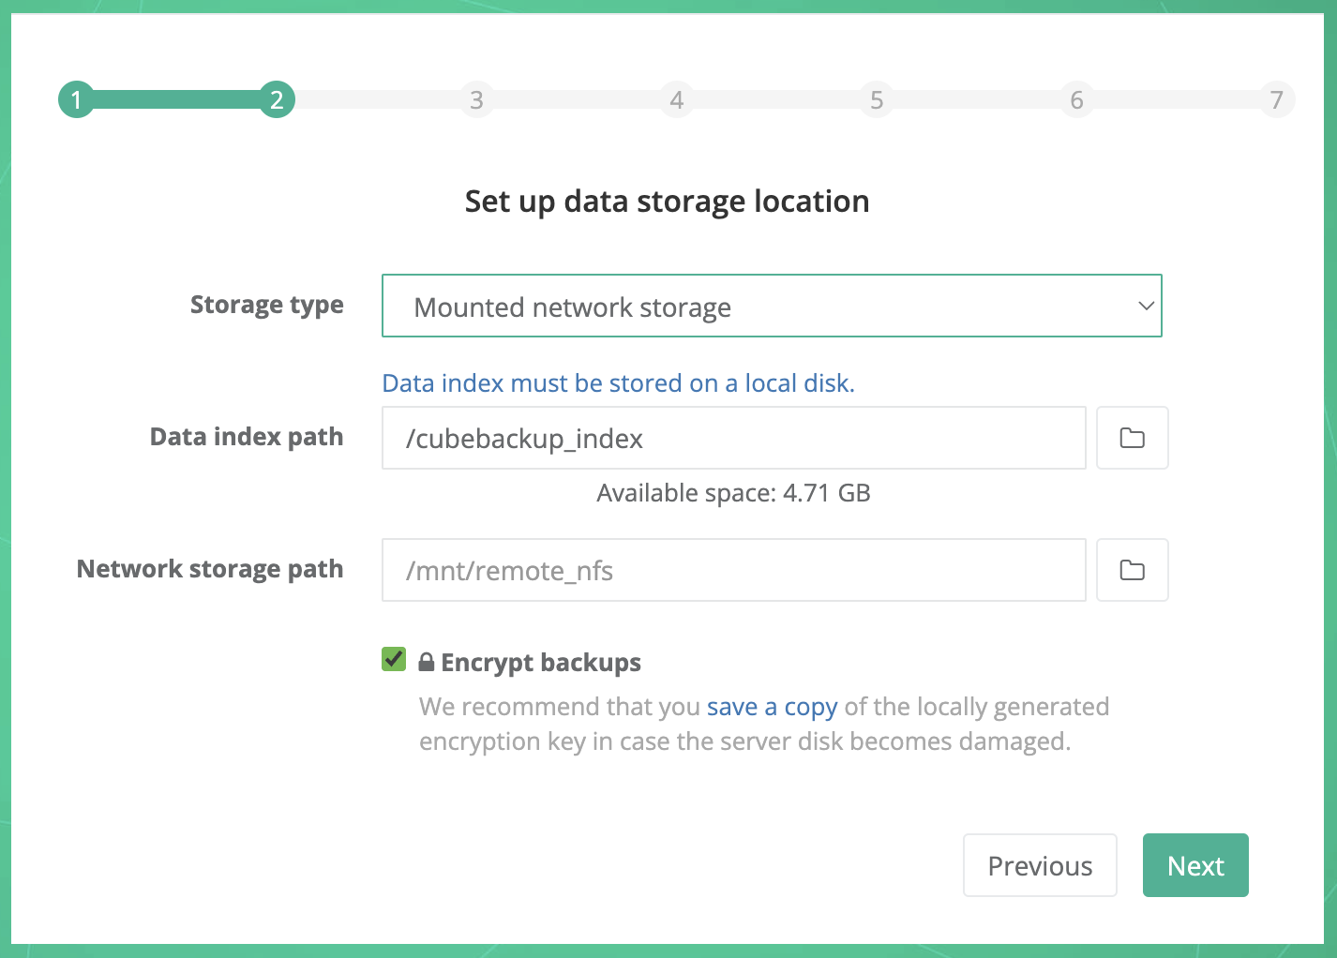Screen dimensions: 1337x958
Task: Click the Storage type dropdown chevron arrow
Action: 1145,306
